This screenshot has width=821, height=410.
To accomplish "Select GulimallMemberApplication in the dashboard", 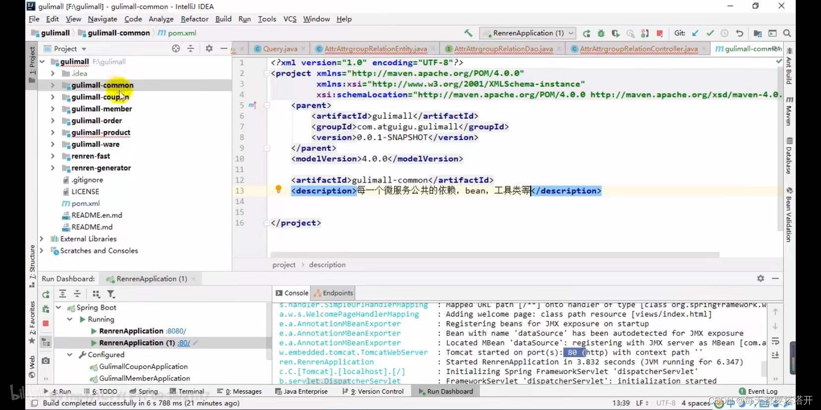I will click(x=144, y=378).
